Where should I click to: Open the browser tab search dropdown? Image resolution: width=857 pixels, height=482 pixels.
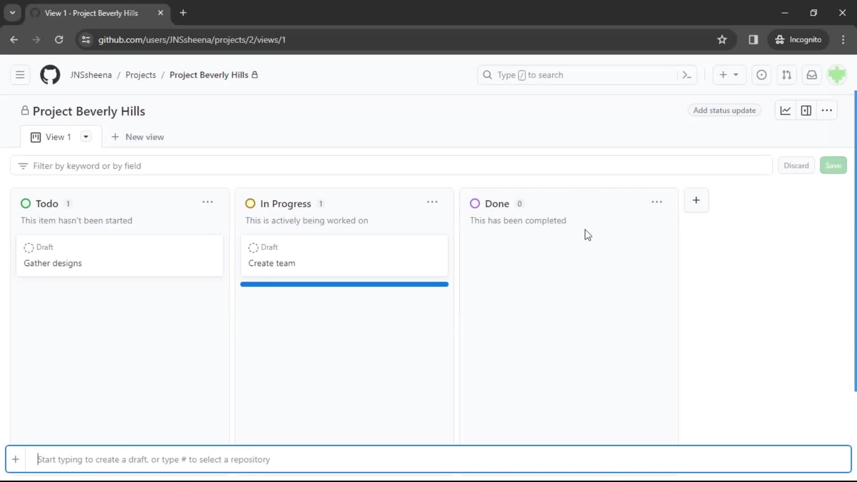pos(12,13)
